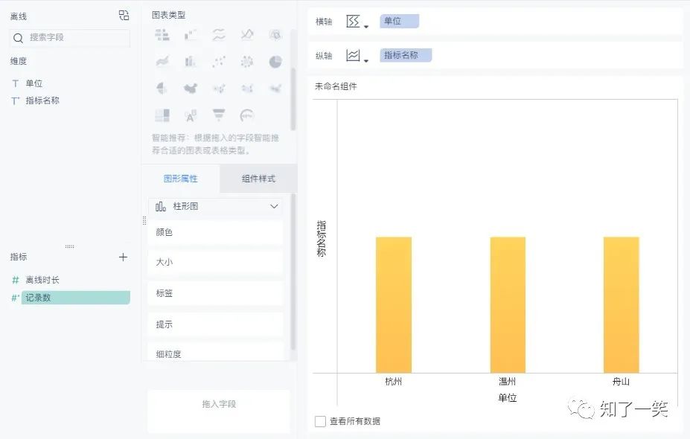Choose the treemap chart type icon
Screen dimensions: 690x439
coord(162,115)
